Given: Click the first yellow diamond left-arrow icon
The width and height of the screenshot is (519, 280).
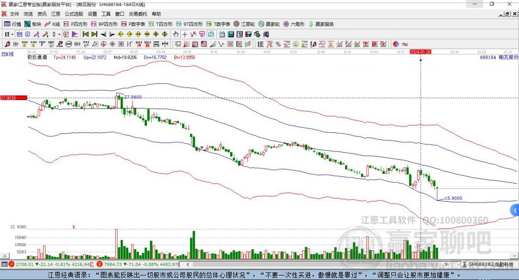Looking at the screenshot, I should click(121, 34).
